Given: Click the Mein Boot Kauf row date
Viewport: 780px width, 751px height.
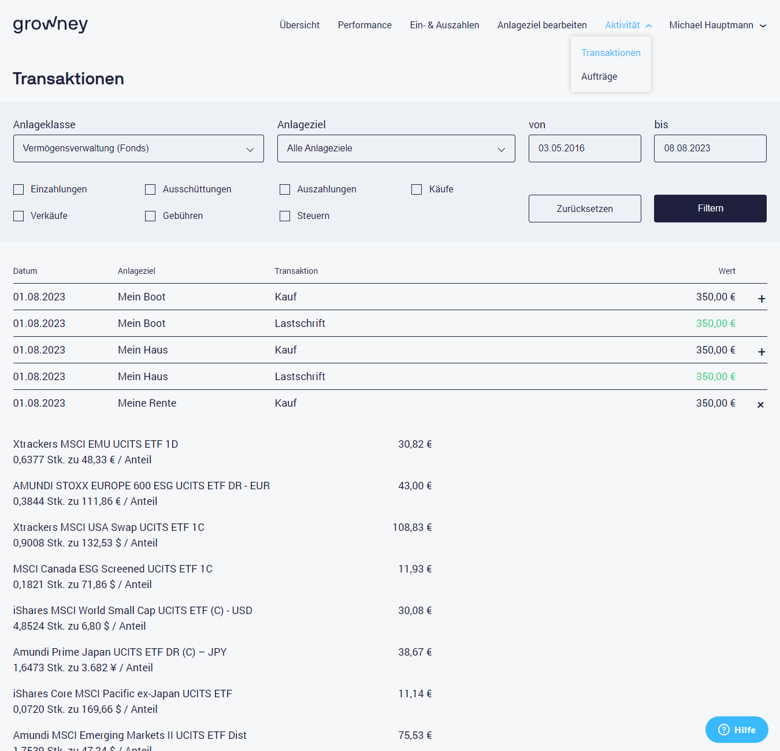Looking at the screenshot, I should tap(39, 297).
